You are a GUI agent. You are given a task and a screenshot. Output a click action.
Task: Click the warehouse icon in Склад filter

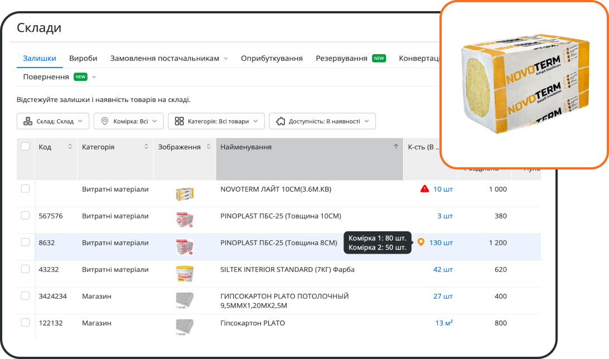tap(28, 121)
